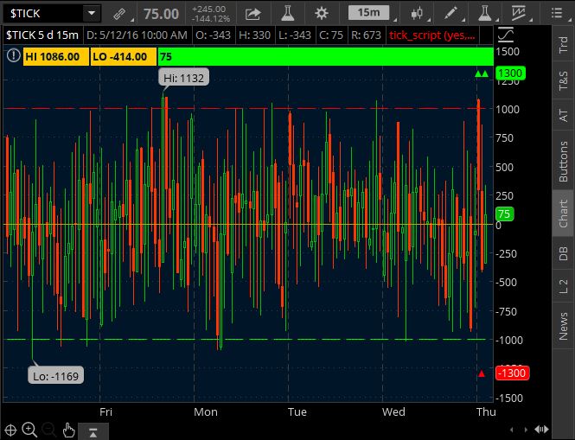Open the Buttons sidebar tab
Screen dimensions: 575x440
click(564, 162)
